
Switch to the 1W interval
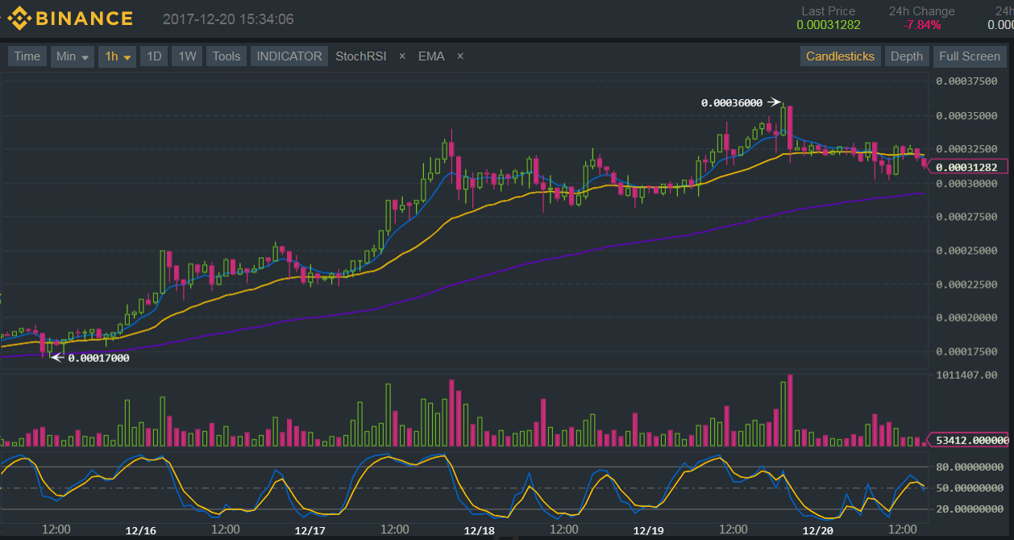pos(187,56)
